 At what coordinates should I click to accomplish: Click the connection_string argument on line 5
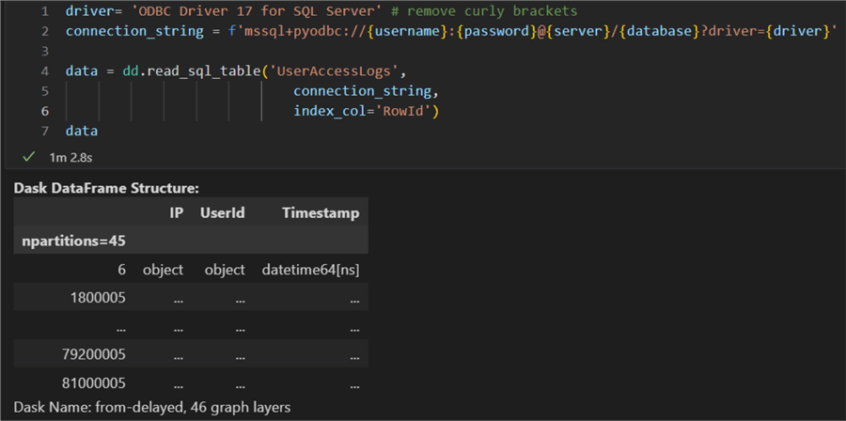(363, 91)
